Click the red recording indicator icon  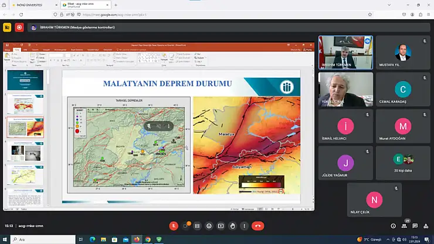(x=19, y=27)
